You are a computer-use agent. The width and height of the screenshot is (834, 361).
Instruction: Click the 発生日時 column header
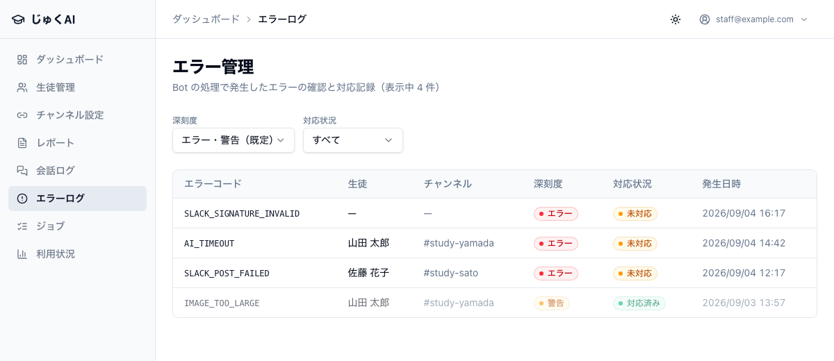pyautogui.click(x=721, y=184)
